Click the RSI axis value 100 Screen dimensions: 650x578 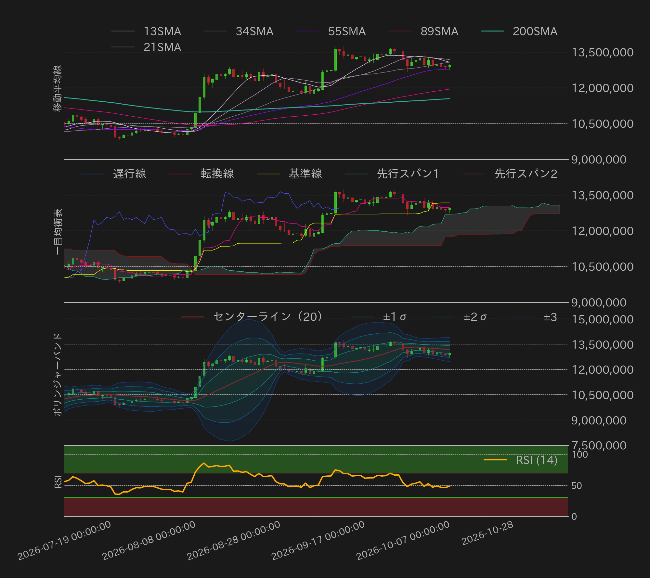click(x=580, y=455)
